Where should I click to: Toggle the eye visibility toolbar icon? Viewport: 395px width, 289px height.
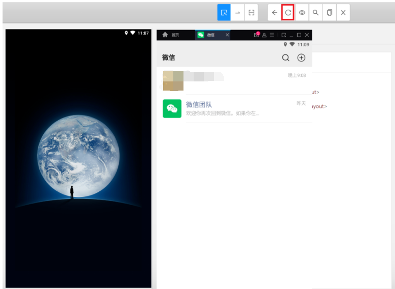tap(302, 12)
